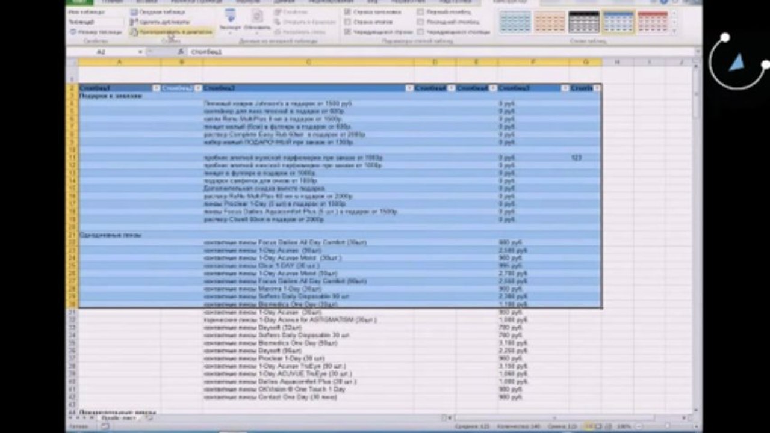Click the macro recording icon in status bar
Viewport: 770px width, 433px height.
click(x=106, y=426)
